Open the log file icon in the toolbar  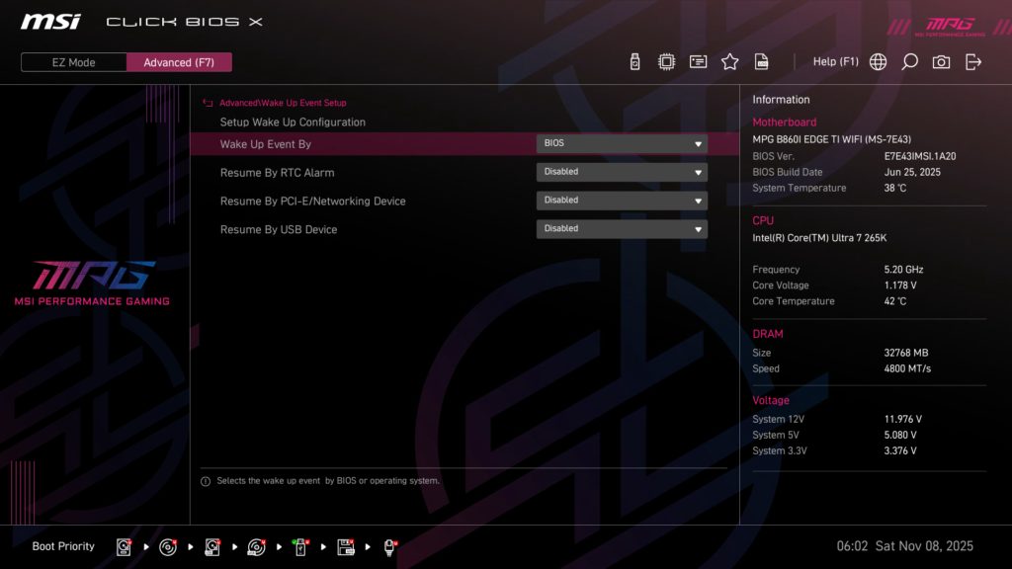point(761,60)
